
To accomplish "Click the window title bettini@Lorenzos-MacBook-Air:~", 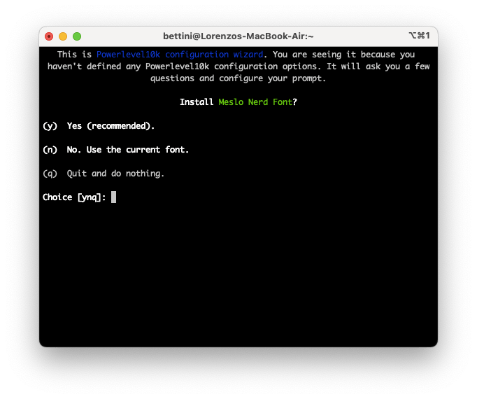I will click(x=239, y=36).
